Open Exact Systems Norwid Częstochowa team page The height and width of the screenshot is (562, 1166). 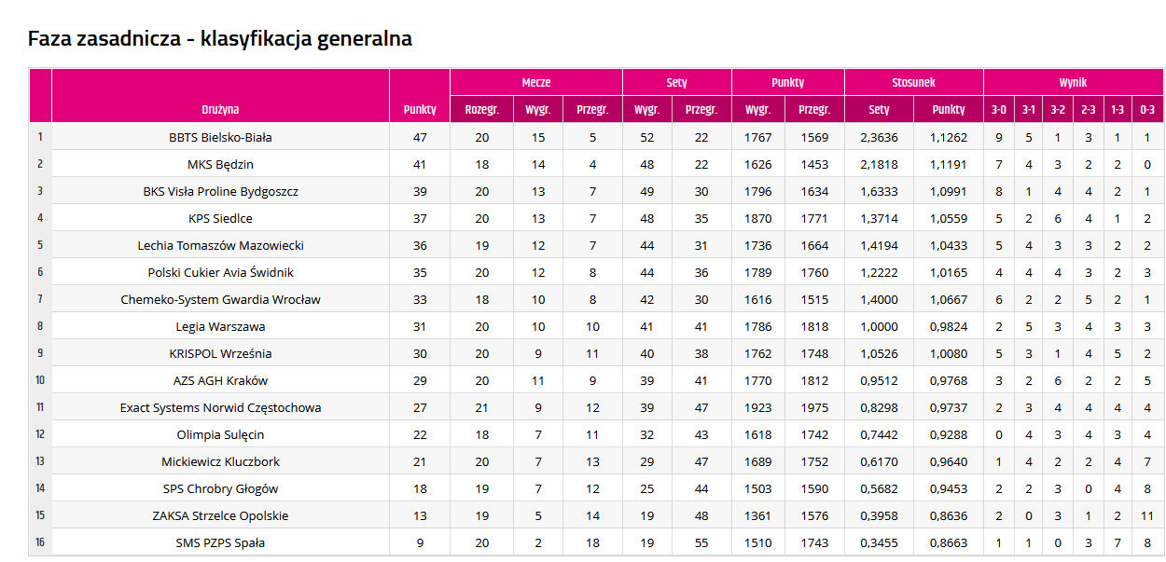[220, 407]
